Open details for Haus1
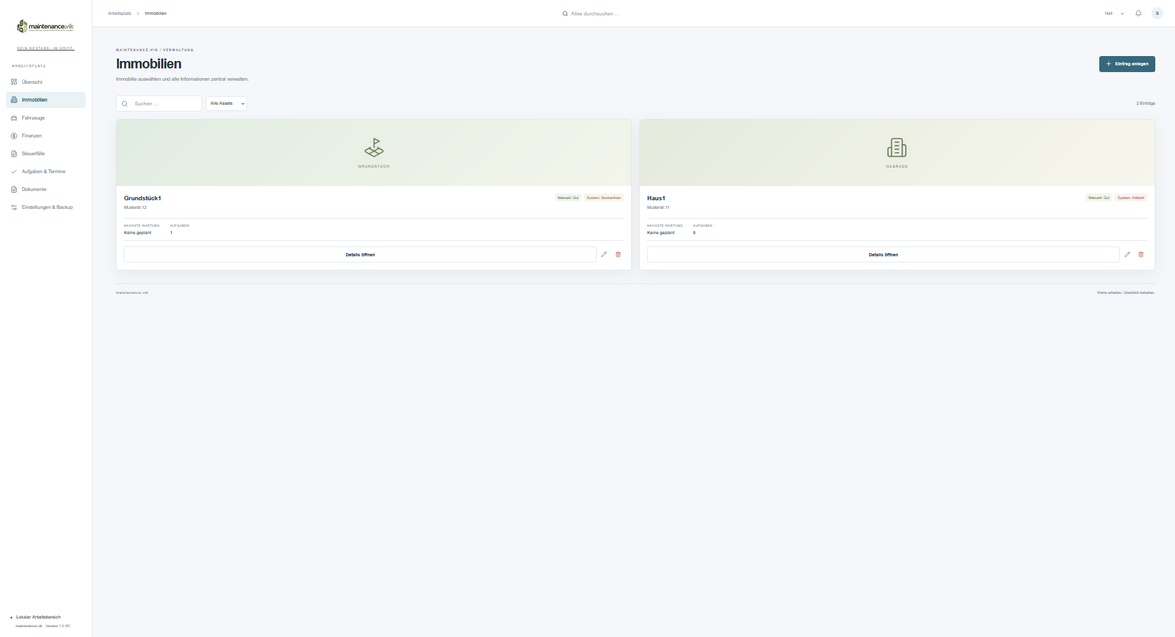1175x637 pixels. [x=883, y=254]
